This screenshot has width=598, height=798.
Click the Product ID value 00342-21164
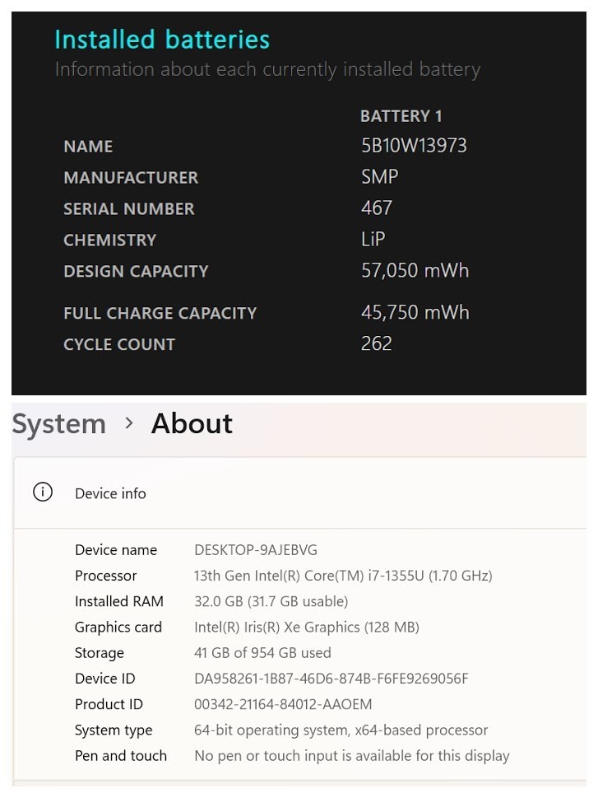point(283,704)
